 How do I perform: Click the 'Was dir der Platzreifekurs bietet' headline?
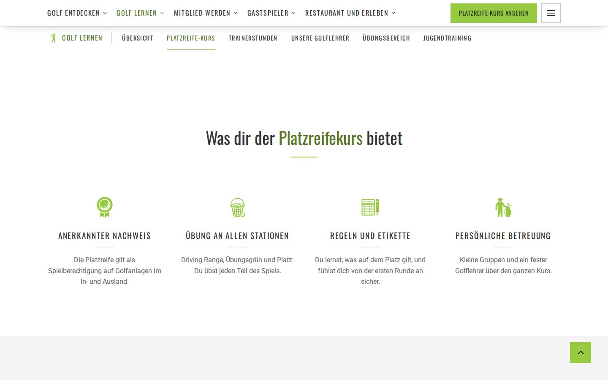click(304, 138)
